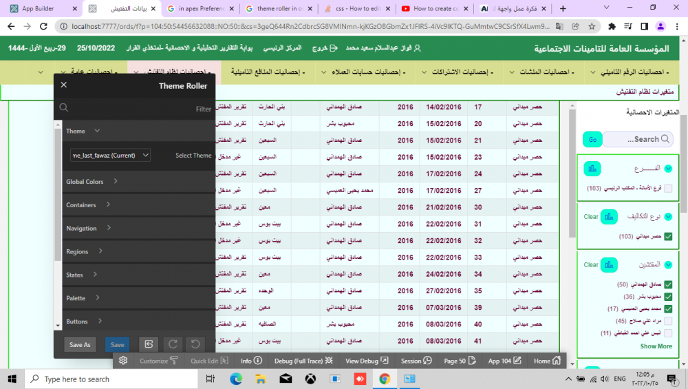Open the إحصائيات الاشتراكات menu

[x=455, y=72]
